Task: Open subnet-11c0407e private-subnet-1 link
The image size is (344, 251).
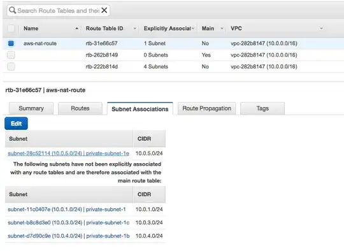Action: 67,210
